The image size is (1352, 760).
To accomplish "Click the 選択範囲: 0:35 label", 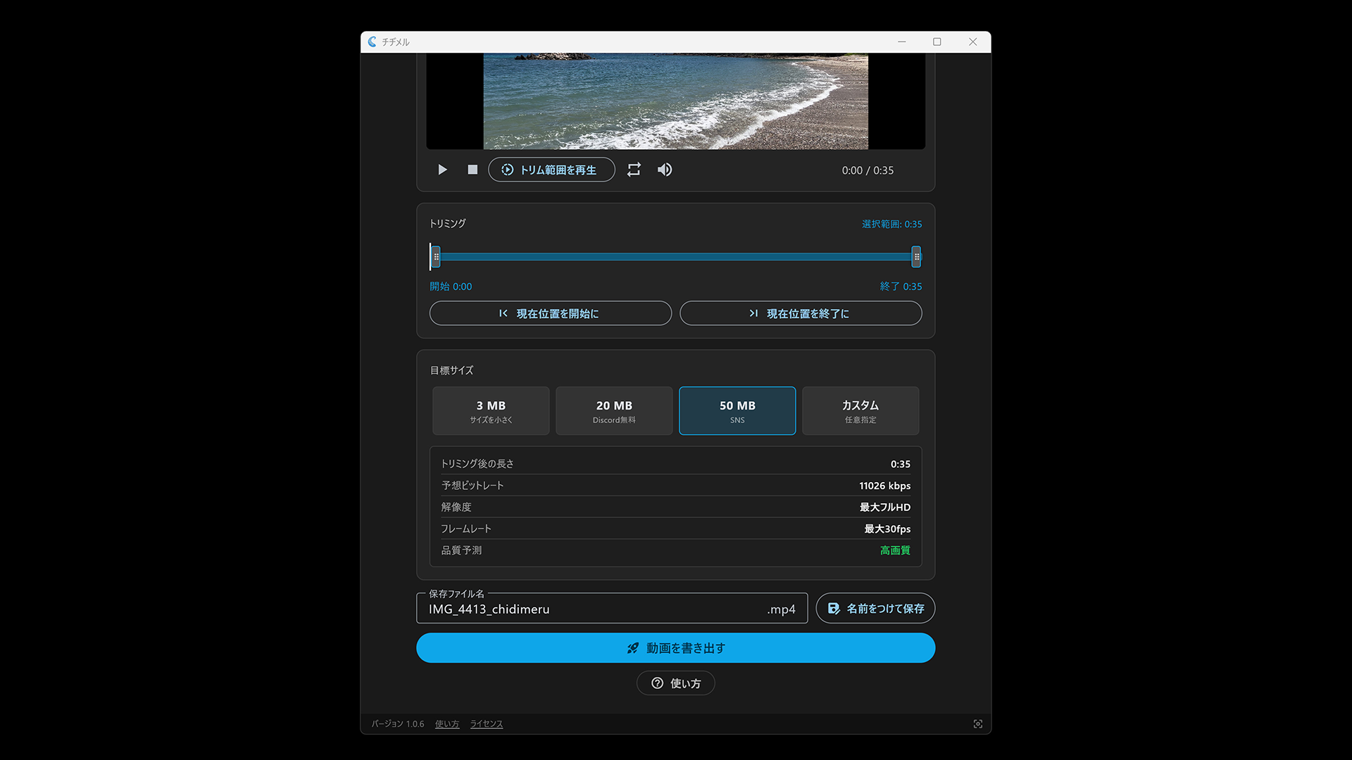I will [x=891, y=224].
